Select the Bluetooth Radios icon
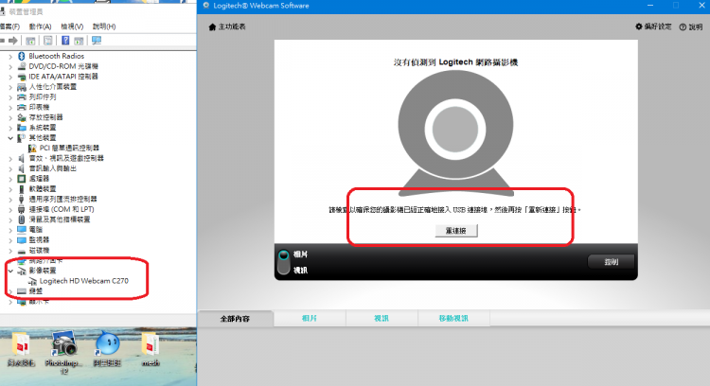Screen dimensions: 710x386 pyautogui.click(x=21, y=56)
